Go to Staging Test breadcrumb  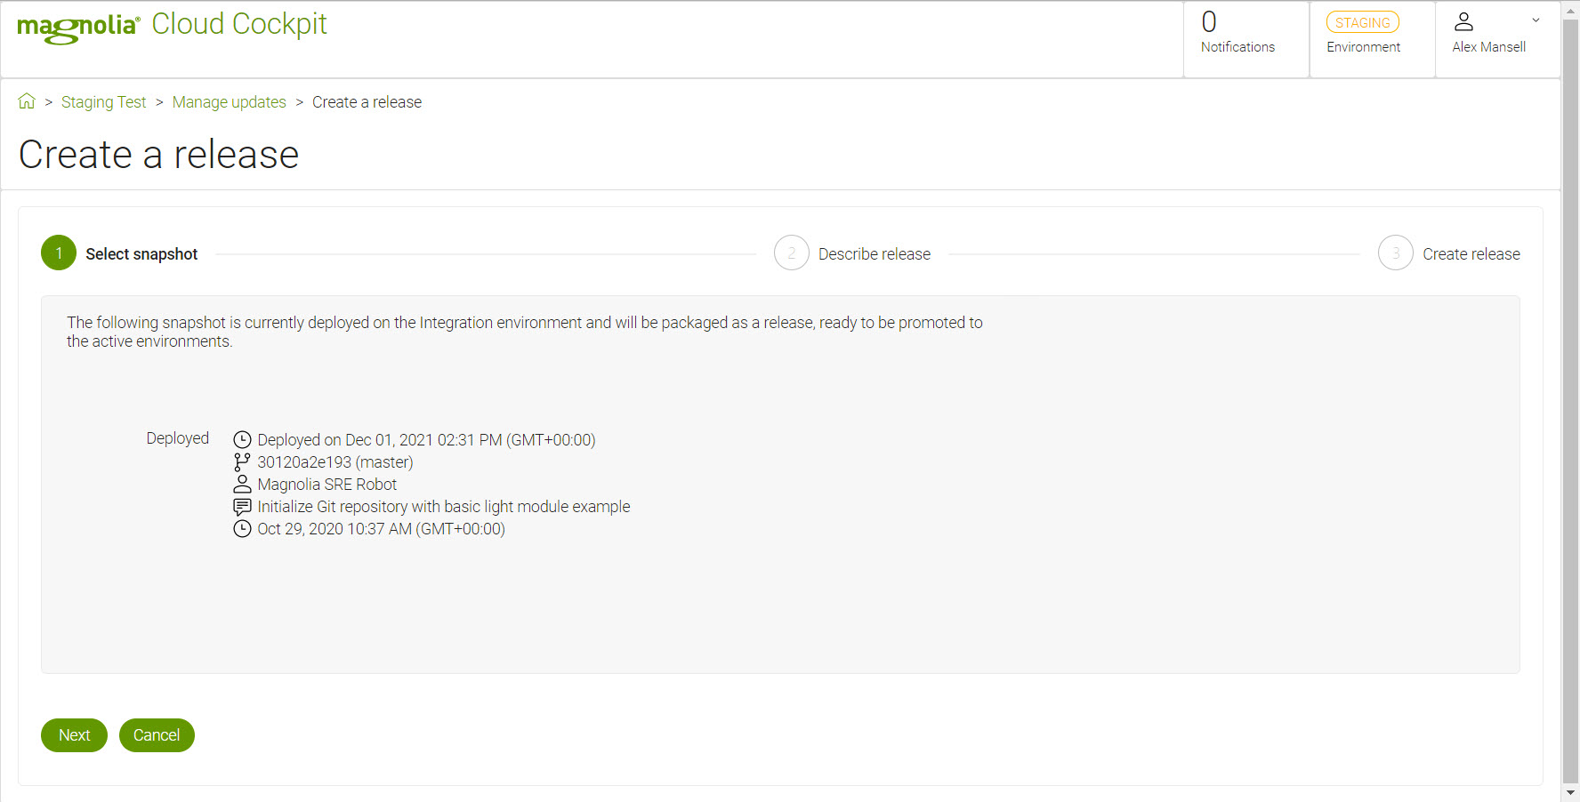pyautogui.click(x=103, y=102)
